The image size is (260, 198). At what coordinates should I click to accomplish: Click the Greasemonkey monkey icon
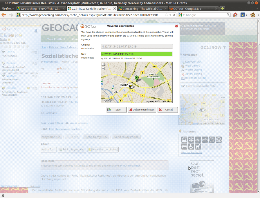(x=253, y=15)
